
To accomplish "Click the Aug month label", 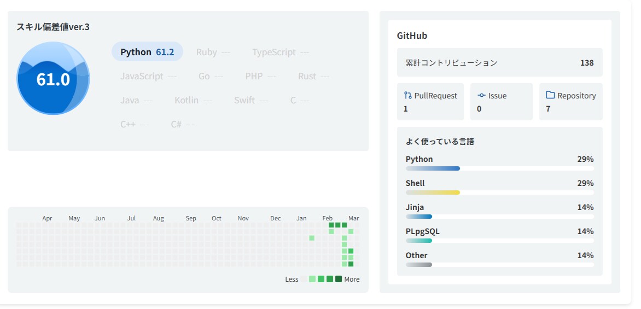I will coord(159,218).
